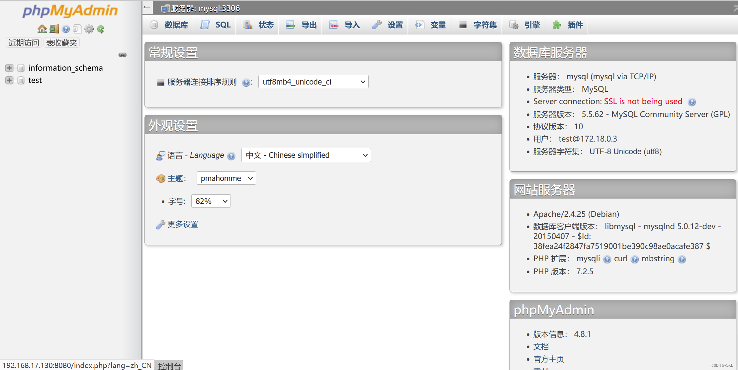Open navigation panel settings gear in sidebar
Viewport: 738px width, 370px height.
[x=89, y=29]
